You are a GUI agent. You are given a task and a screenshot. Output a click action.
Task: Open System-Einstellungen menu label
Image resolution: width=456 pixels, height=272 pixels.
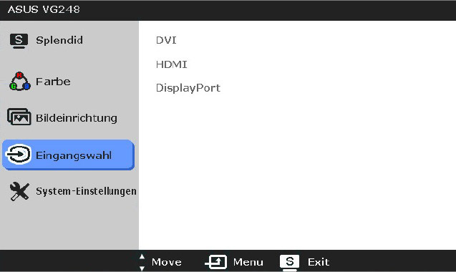point(86,191)
